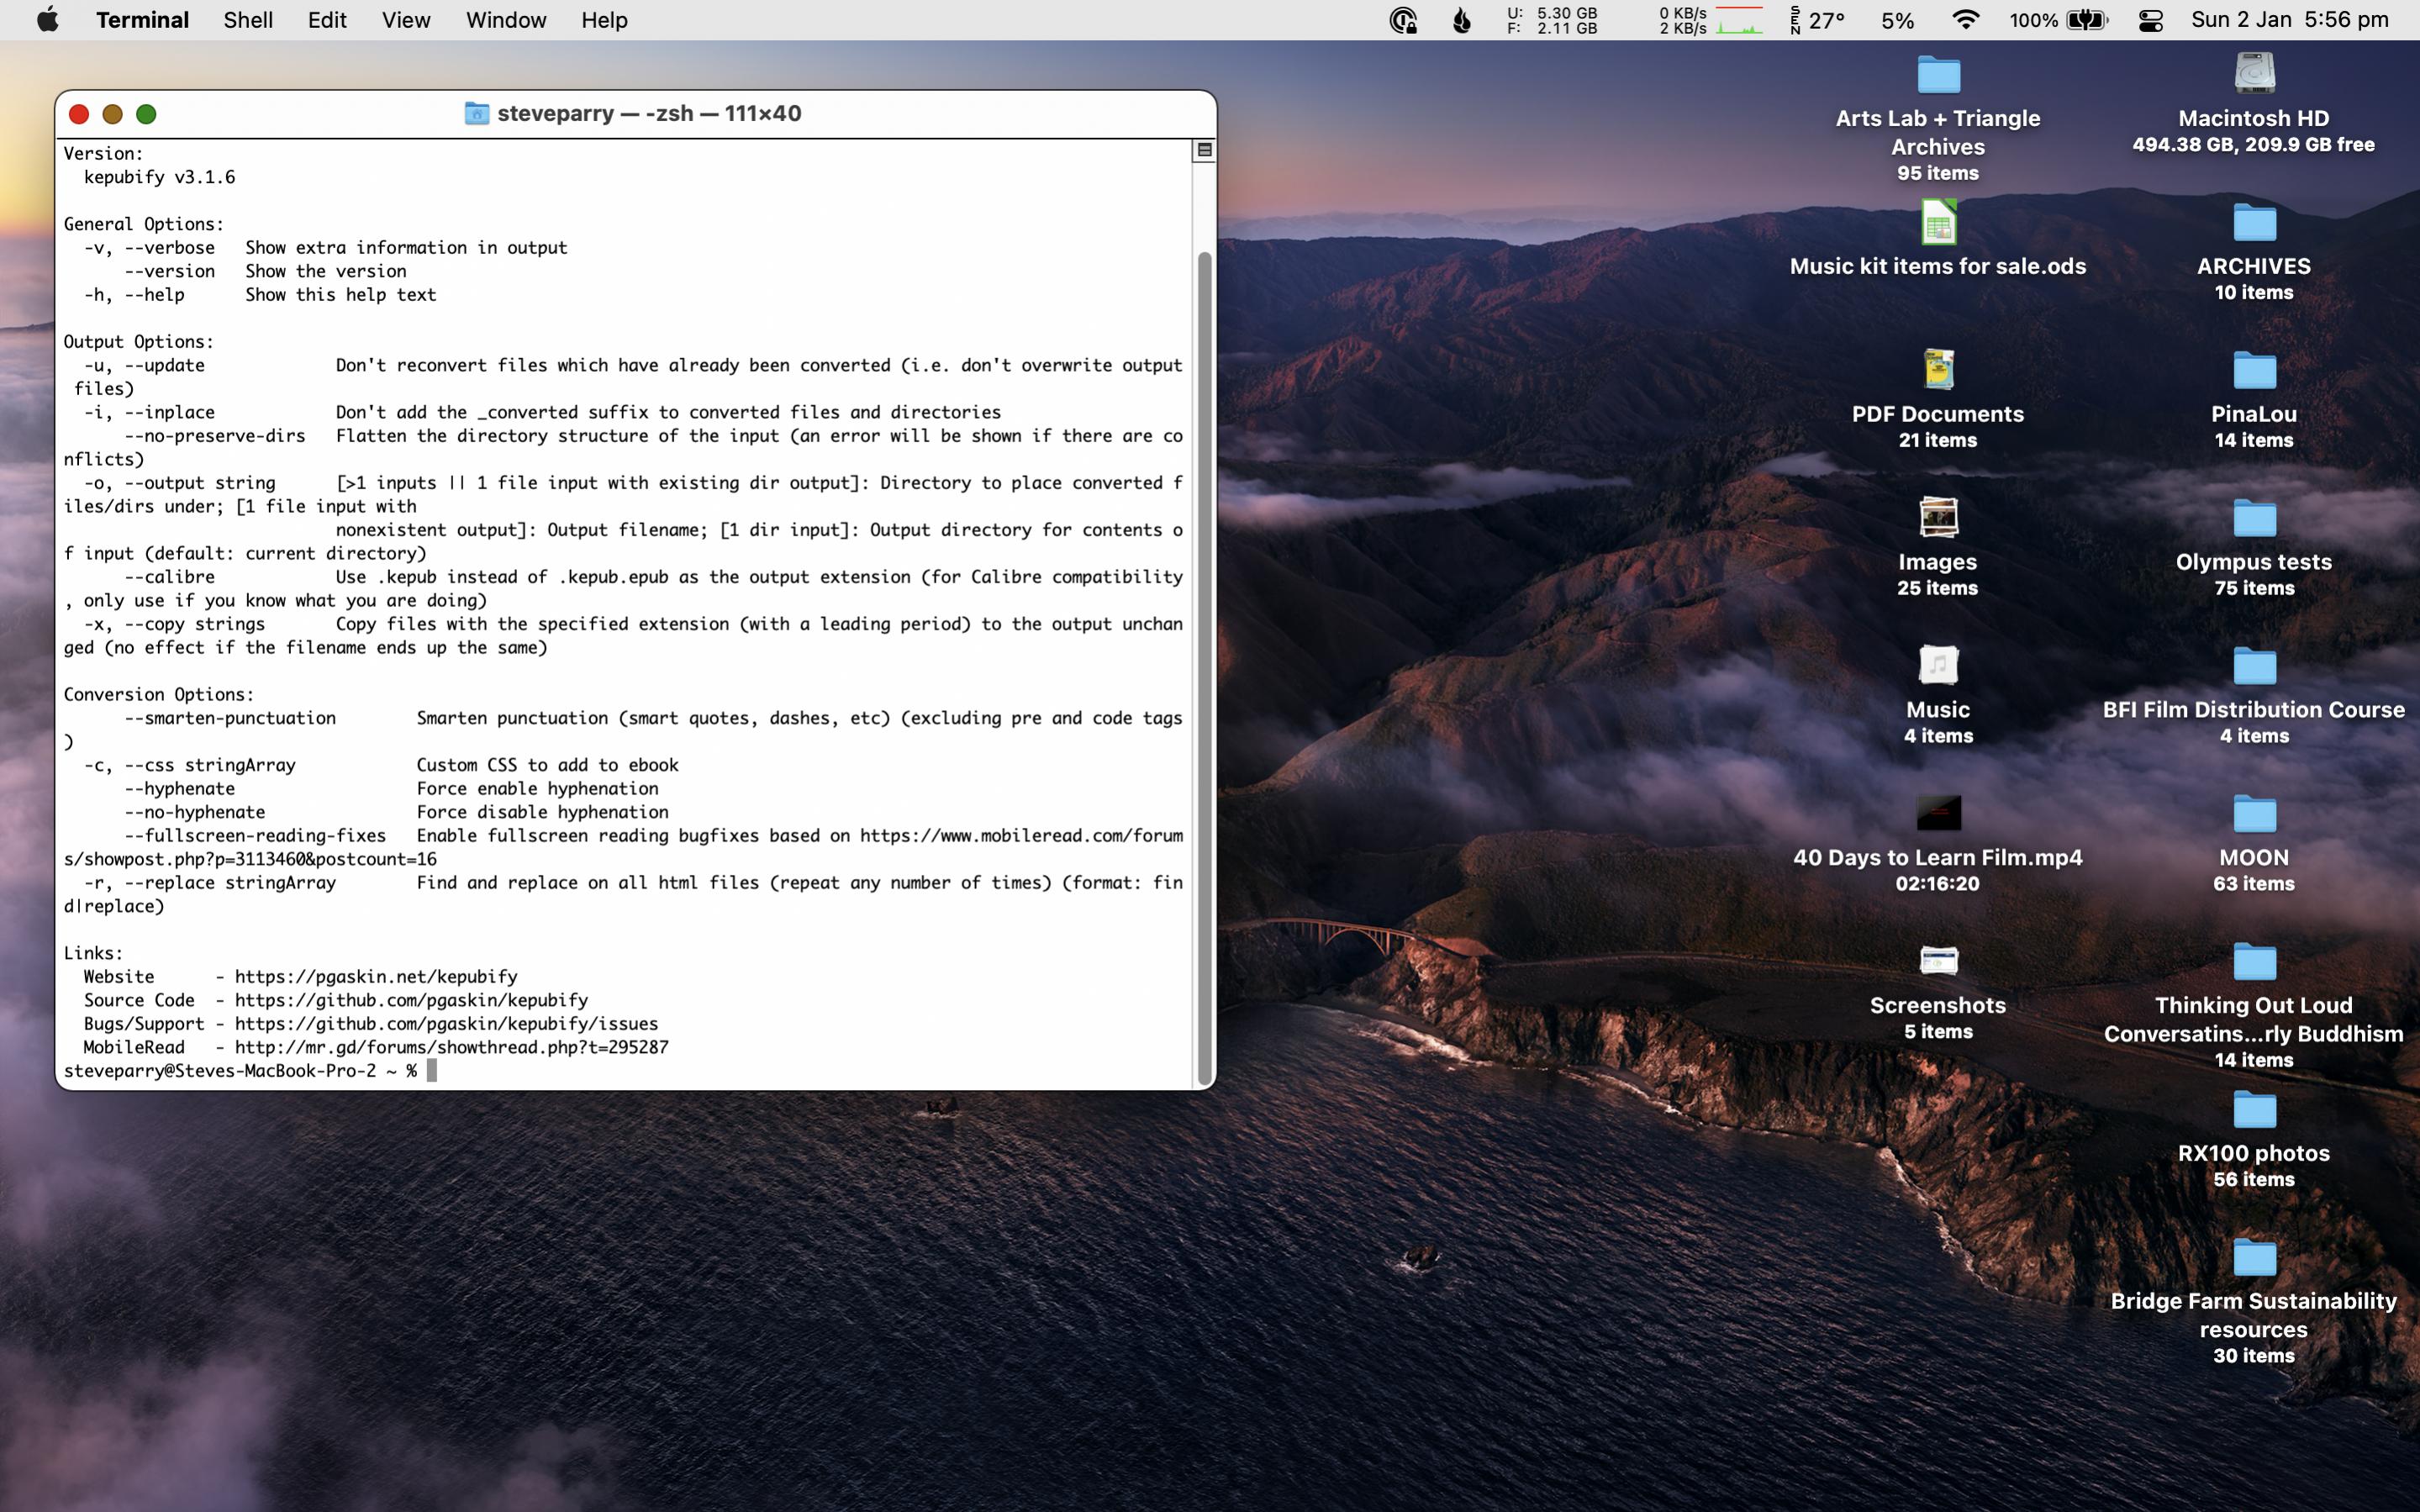Click the flame icon in menu bar
The width and height of the screenshot is (2420, 1512).
tap(1461, 20)
